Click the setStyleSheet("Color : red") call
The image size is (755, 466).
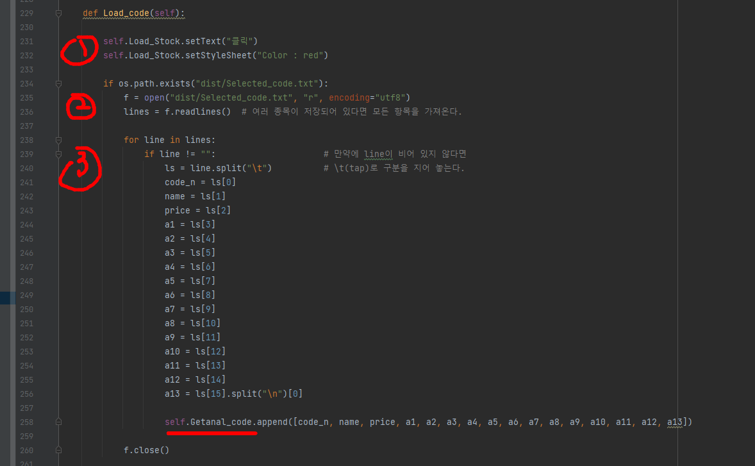tap(256, 55)
